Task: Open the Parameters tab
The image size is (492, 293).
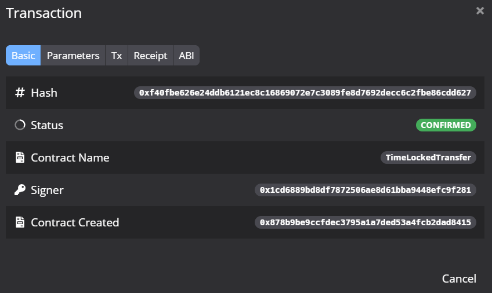Action: click(73, 56)
